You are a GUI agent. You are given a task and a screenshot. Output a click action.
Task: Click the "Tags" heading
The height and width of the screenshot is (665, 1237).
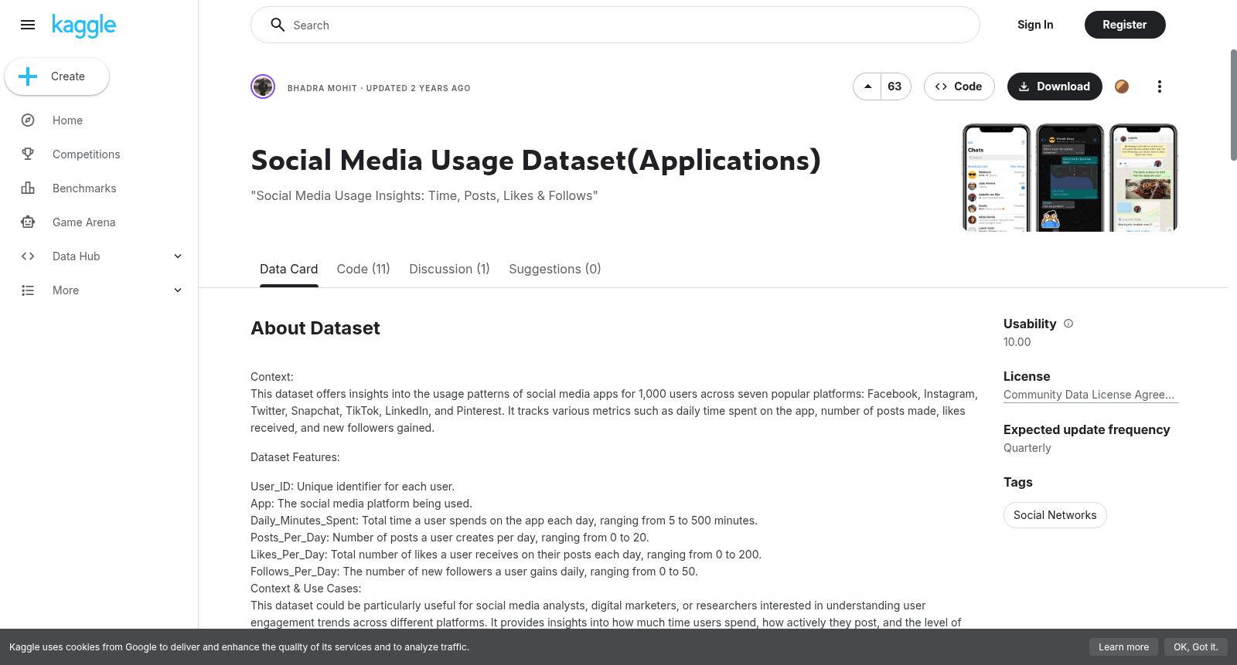pos(1018,482)
